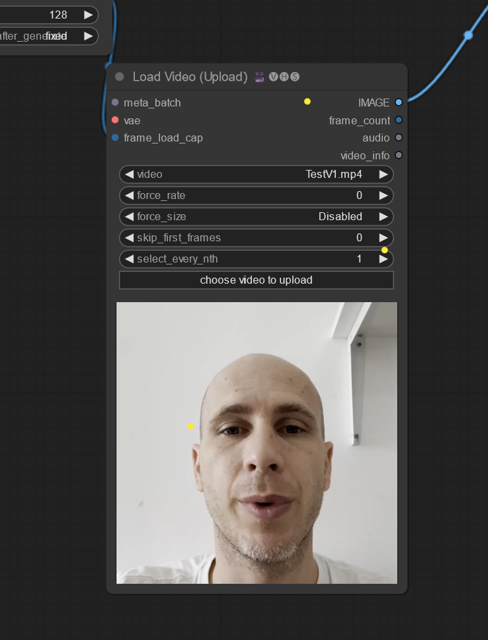The height and width of the screenshot is (640, 488).
Task: Decrease select_every_nth with left arrow
Action: 129,259
